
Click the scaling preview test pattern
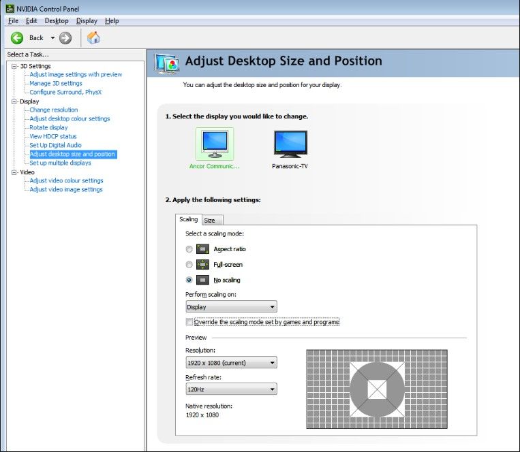(377, 389)
